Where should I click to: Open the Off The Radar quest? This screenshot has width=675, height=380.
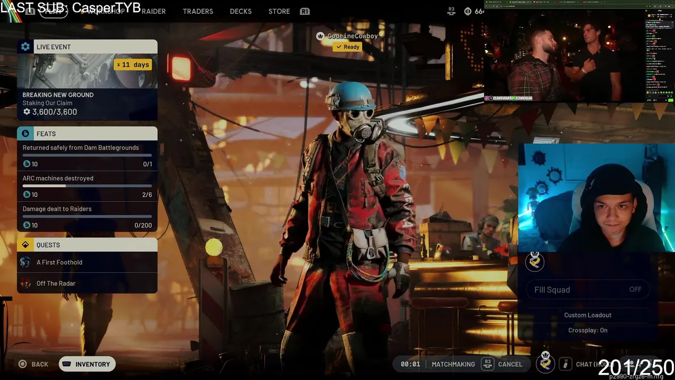[x=87, y=283]
